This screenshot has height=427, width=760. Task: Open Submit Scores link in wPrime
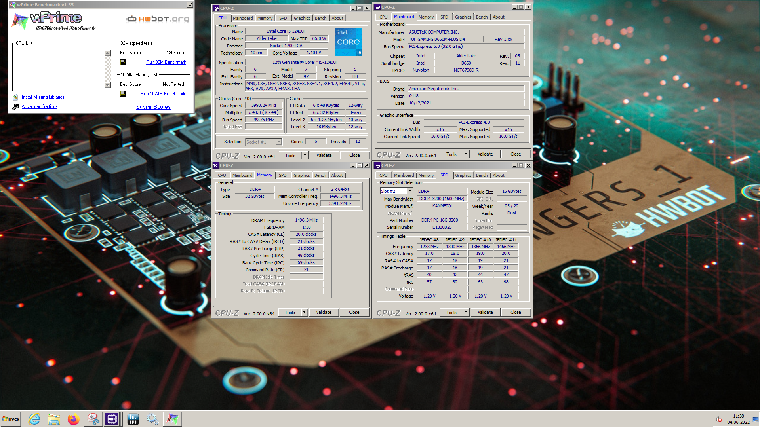153,107
